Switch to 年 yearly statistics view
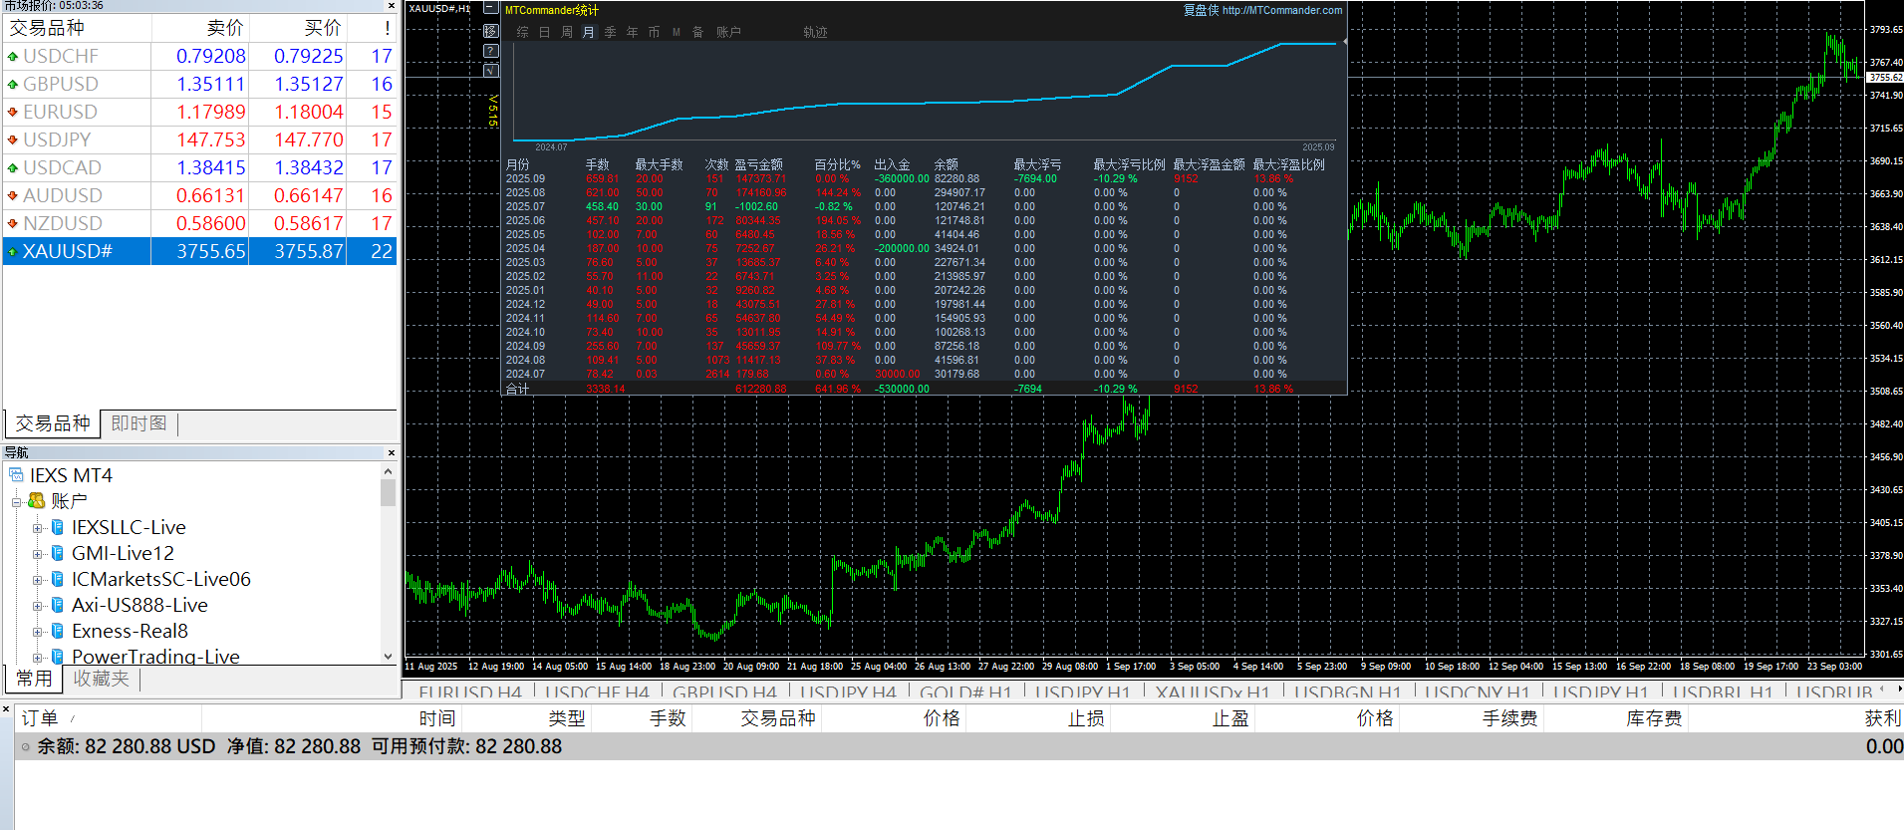The height and width of the screenshot is (830, 1904). pos(633,33)
